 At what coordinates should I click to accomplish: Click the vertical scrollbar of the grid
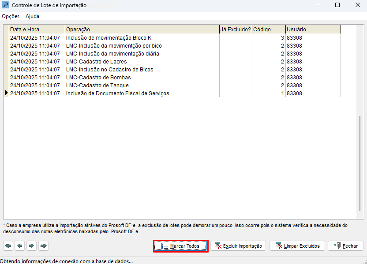pos(360,164)
